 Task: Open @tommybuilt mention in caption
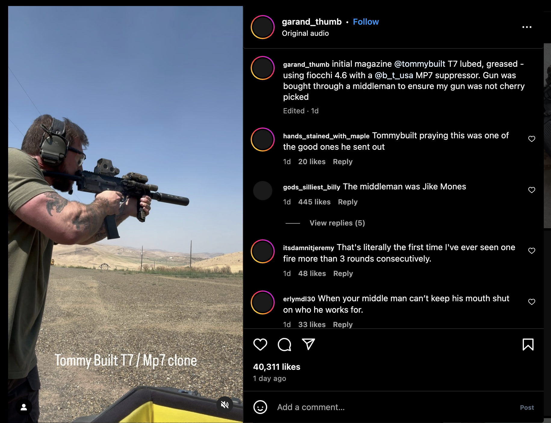click(419, 64)
